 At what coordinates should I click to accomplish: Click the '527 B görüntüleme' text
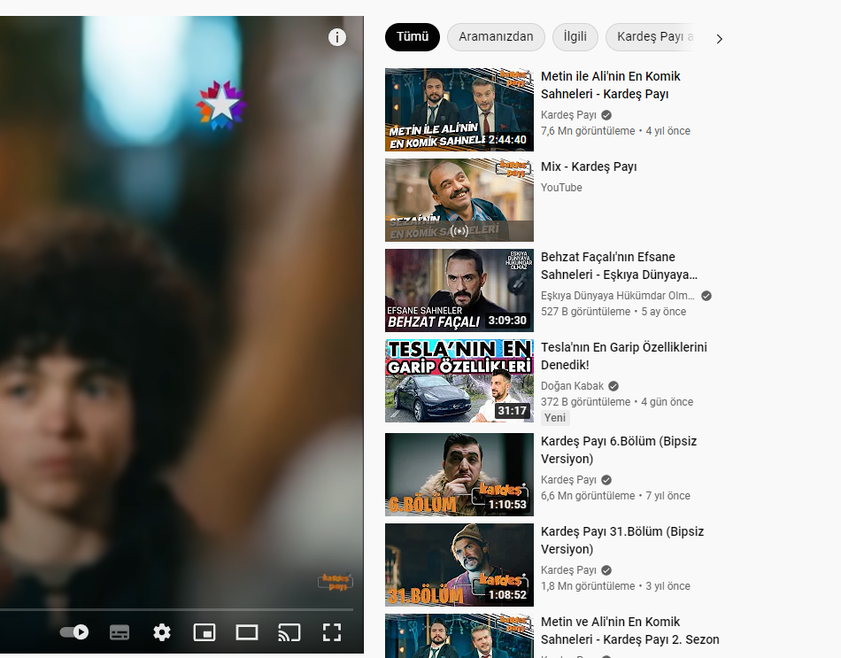coord(586,312)
